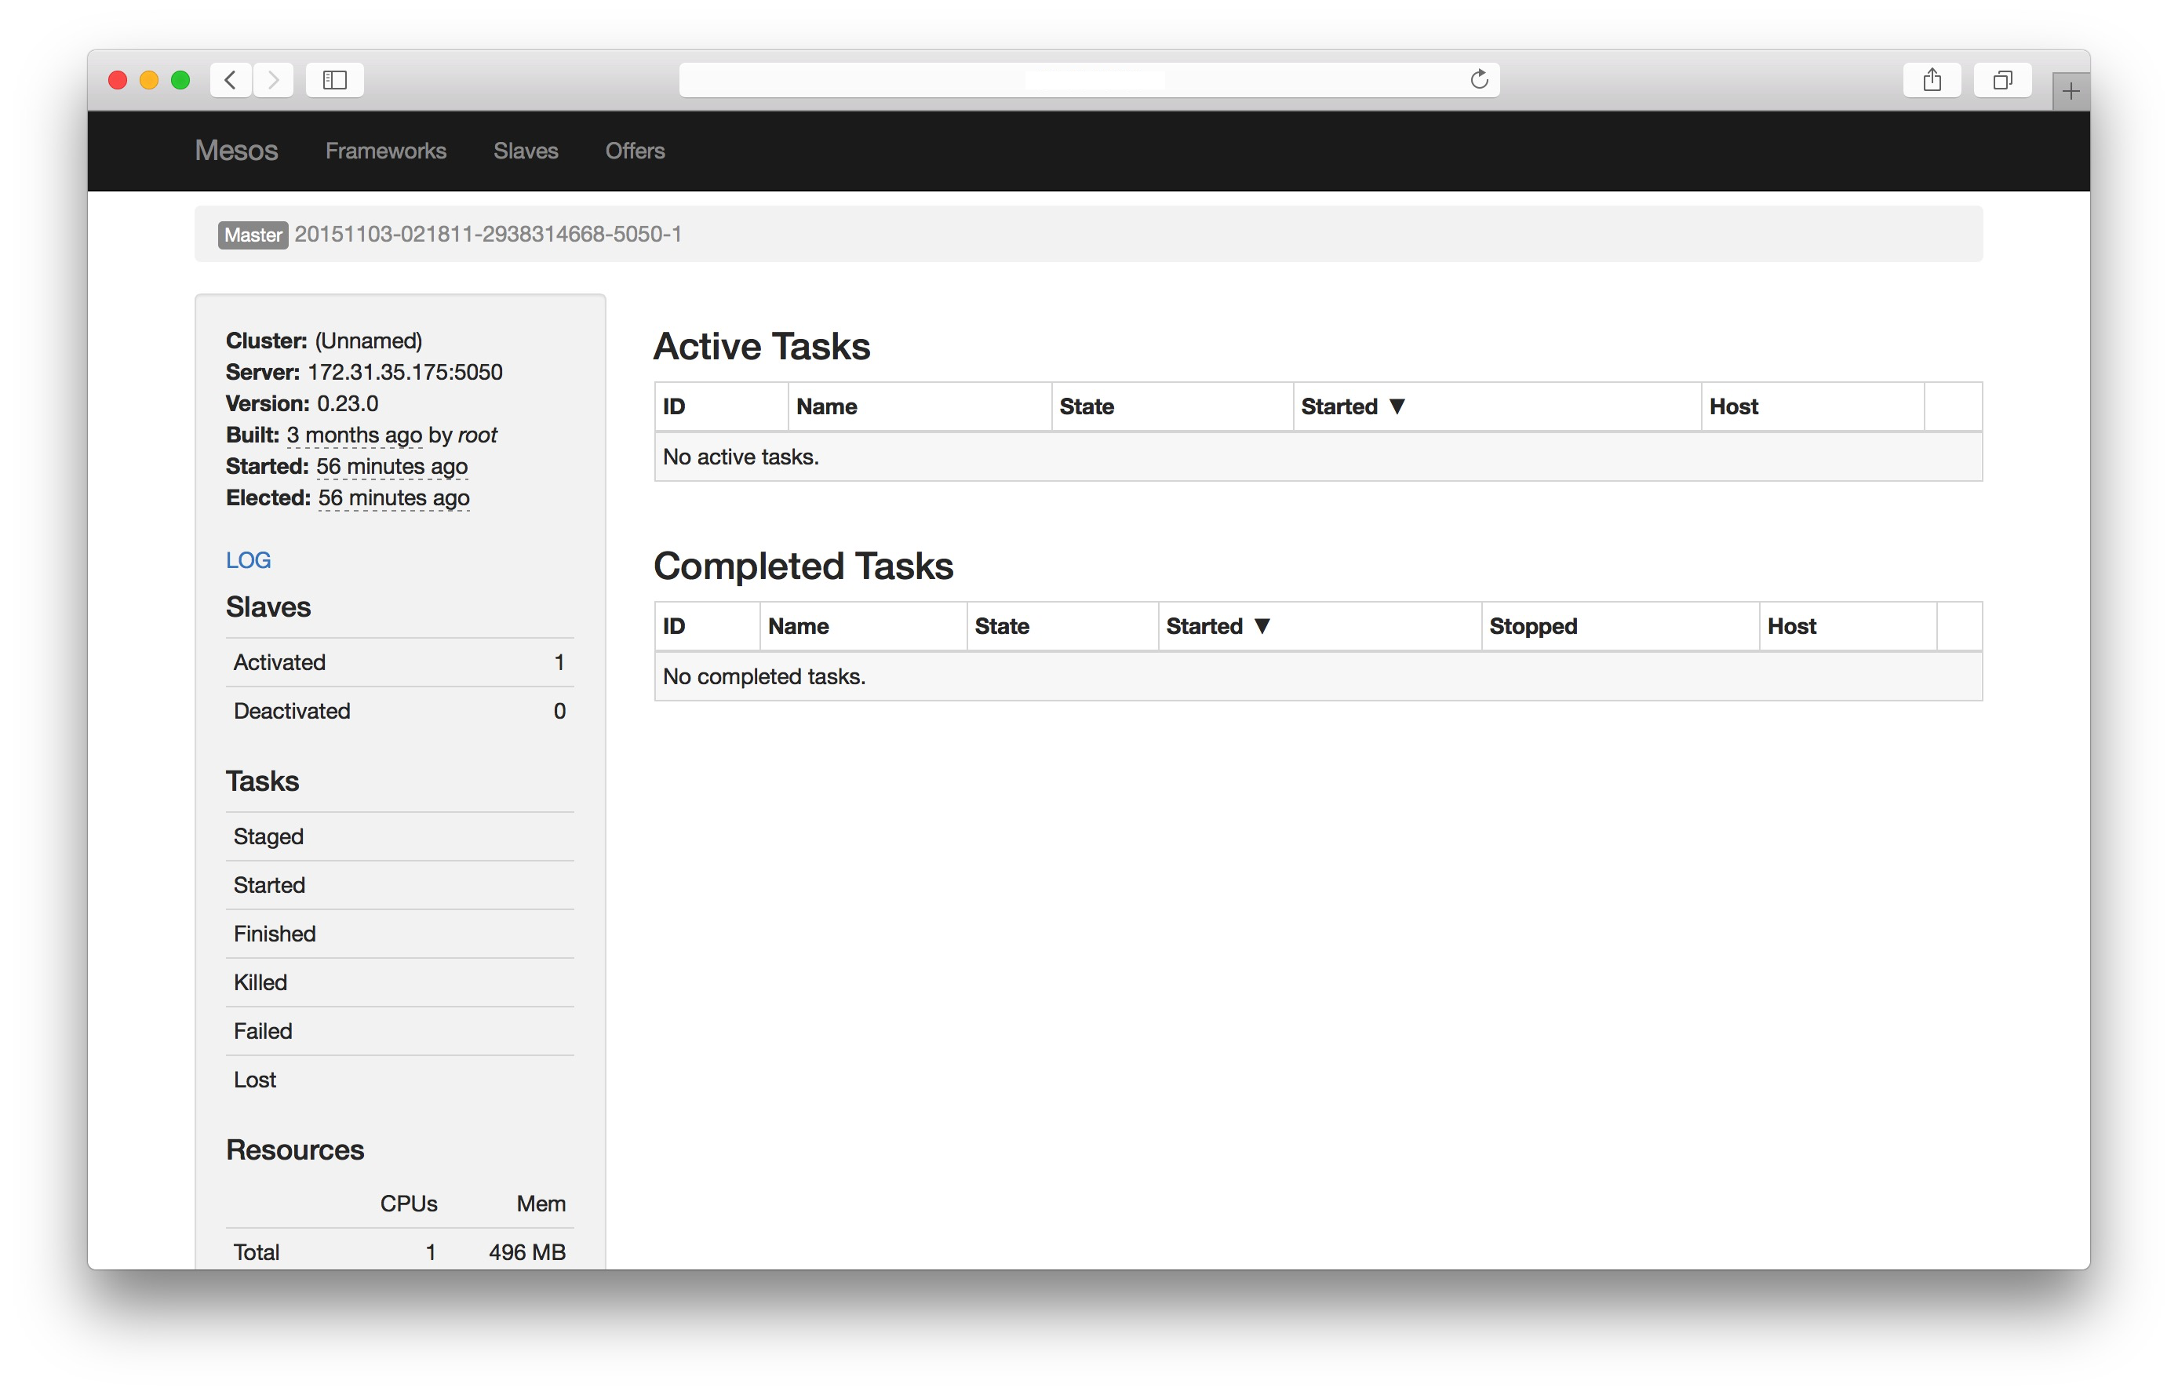Viewport: 2178px width, 1395px height.
Task: Sort Completed Tasks by Started column
Action: coord(1320,626)
